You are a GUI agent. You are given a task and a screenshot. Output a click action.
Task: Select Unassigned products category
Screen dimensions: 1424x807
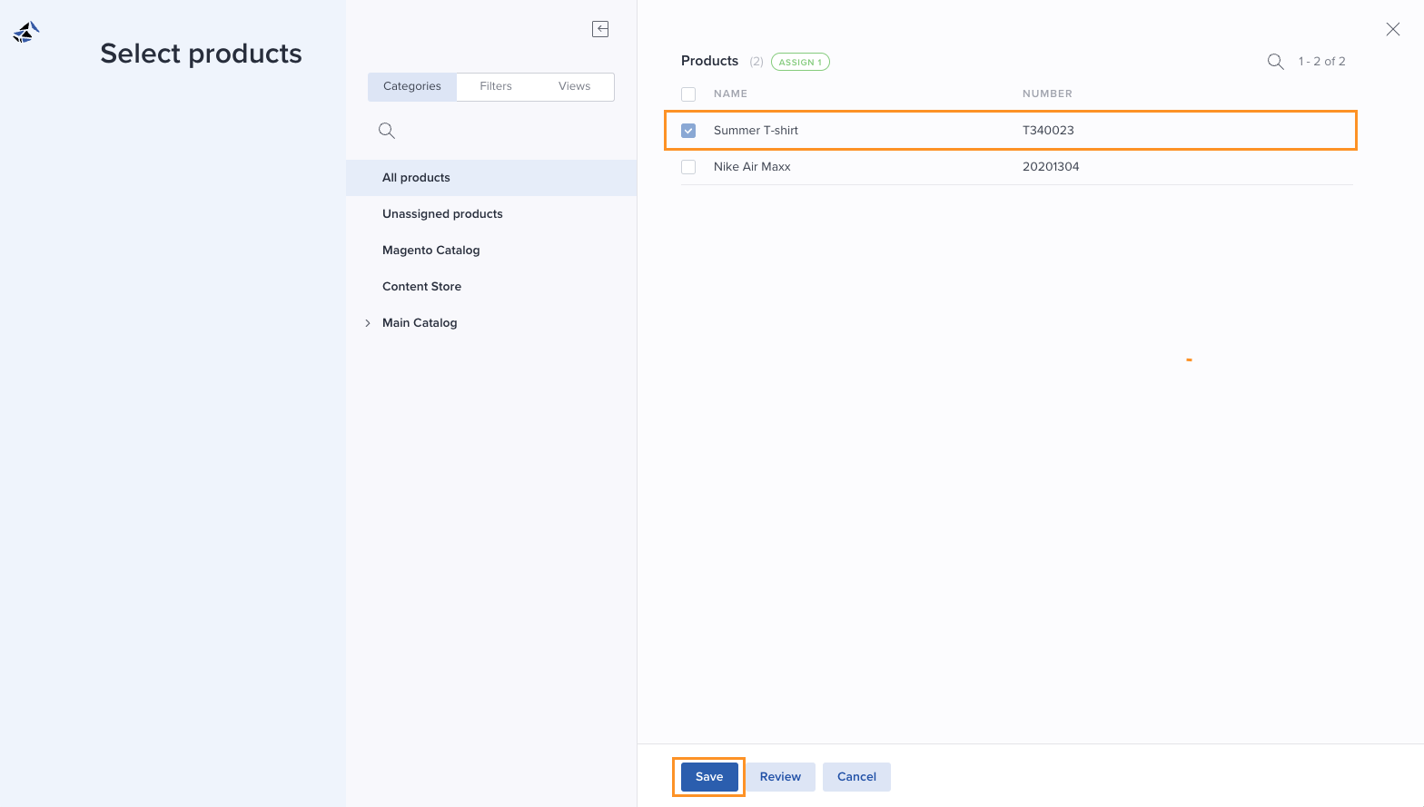tap(491, 214)
